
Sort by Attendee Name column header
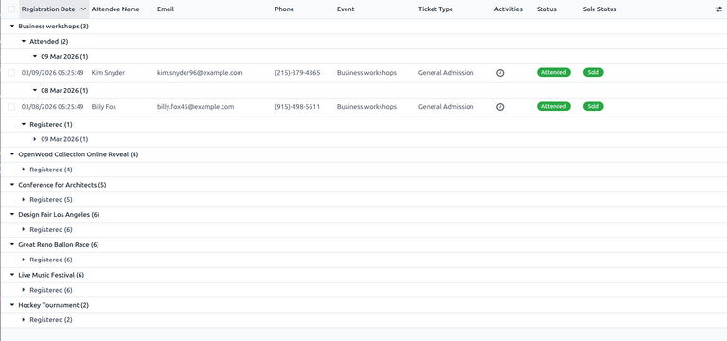(x=115, y=9)
